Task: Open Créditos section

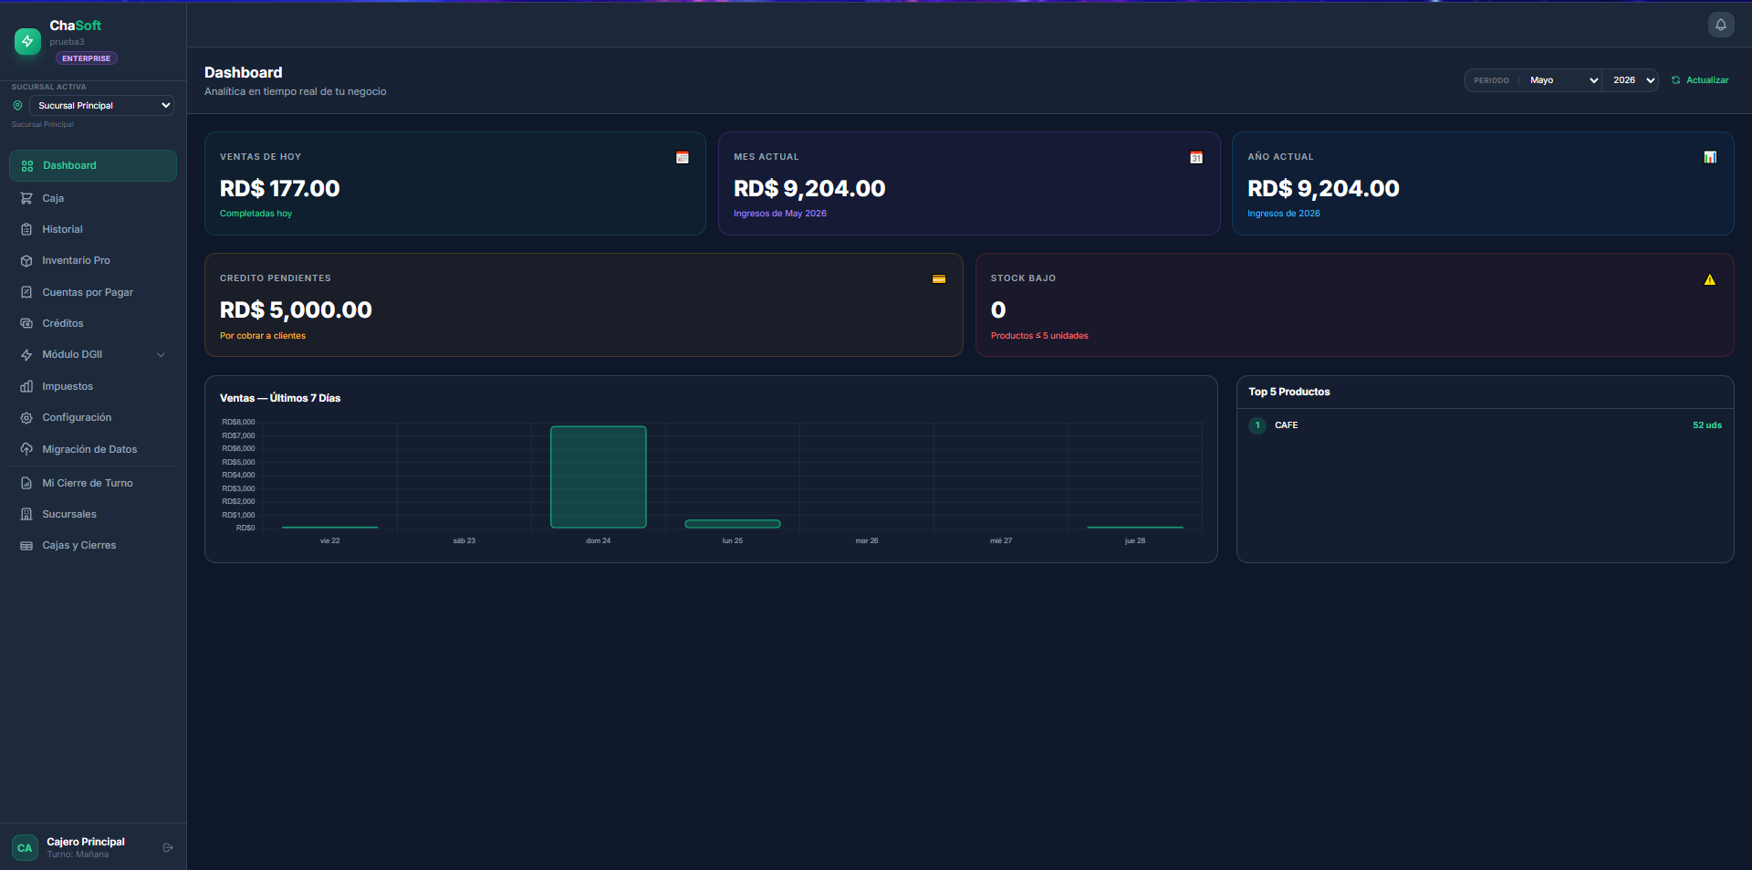Action: [x=93, y=323]
